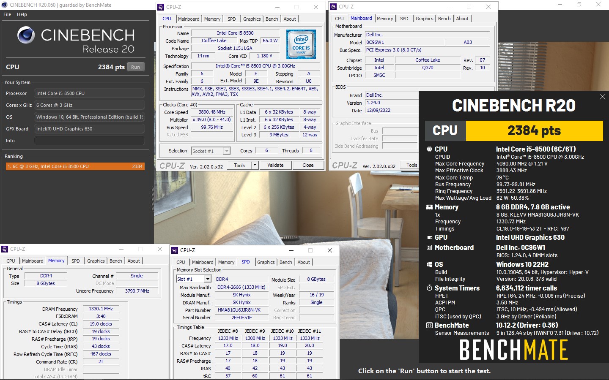The image size is (609, 380).
Task: Click CPU-Z icon in Memory window title
Action: pos(5,249)
